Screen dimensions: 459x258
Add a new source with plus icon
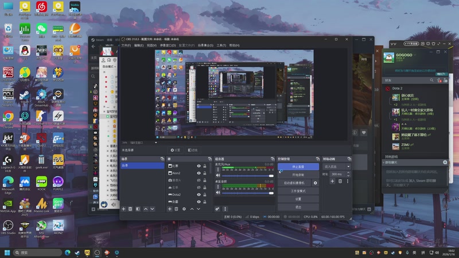(x=169, y=209)
